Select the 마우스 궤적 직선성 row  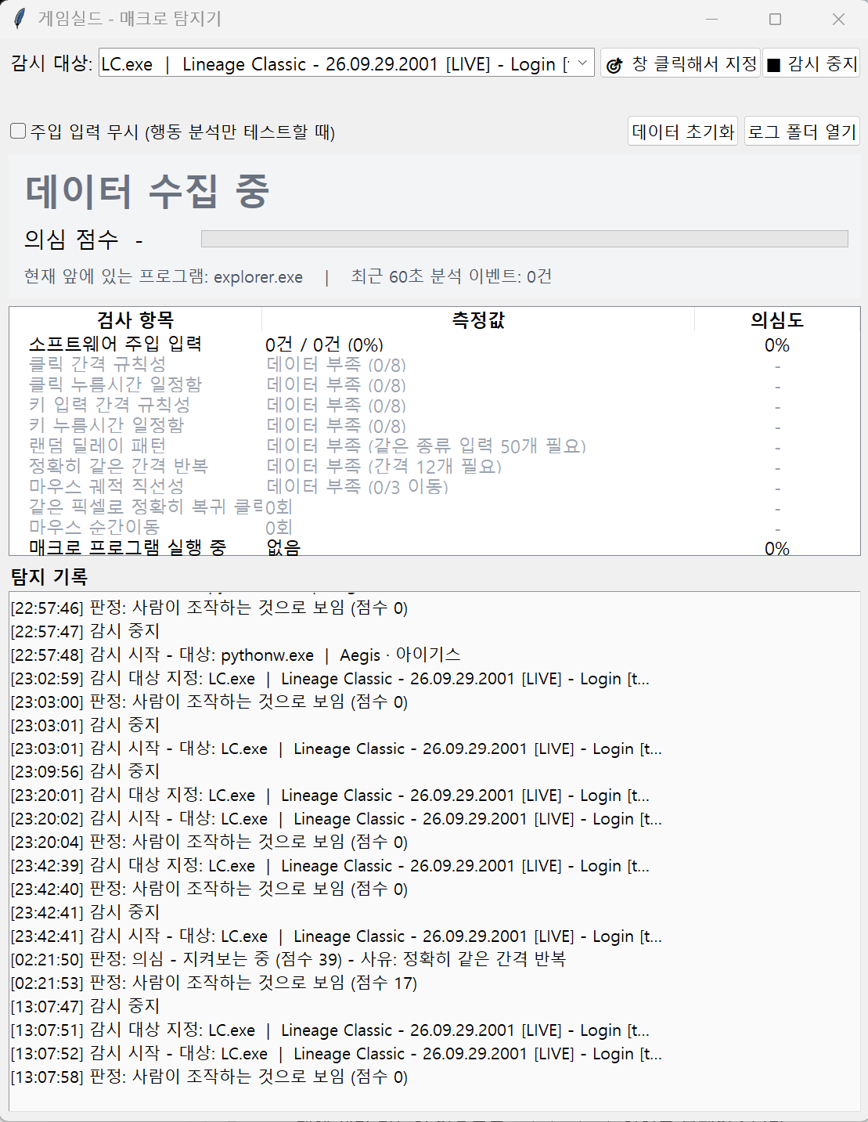pos(435,487)
